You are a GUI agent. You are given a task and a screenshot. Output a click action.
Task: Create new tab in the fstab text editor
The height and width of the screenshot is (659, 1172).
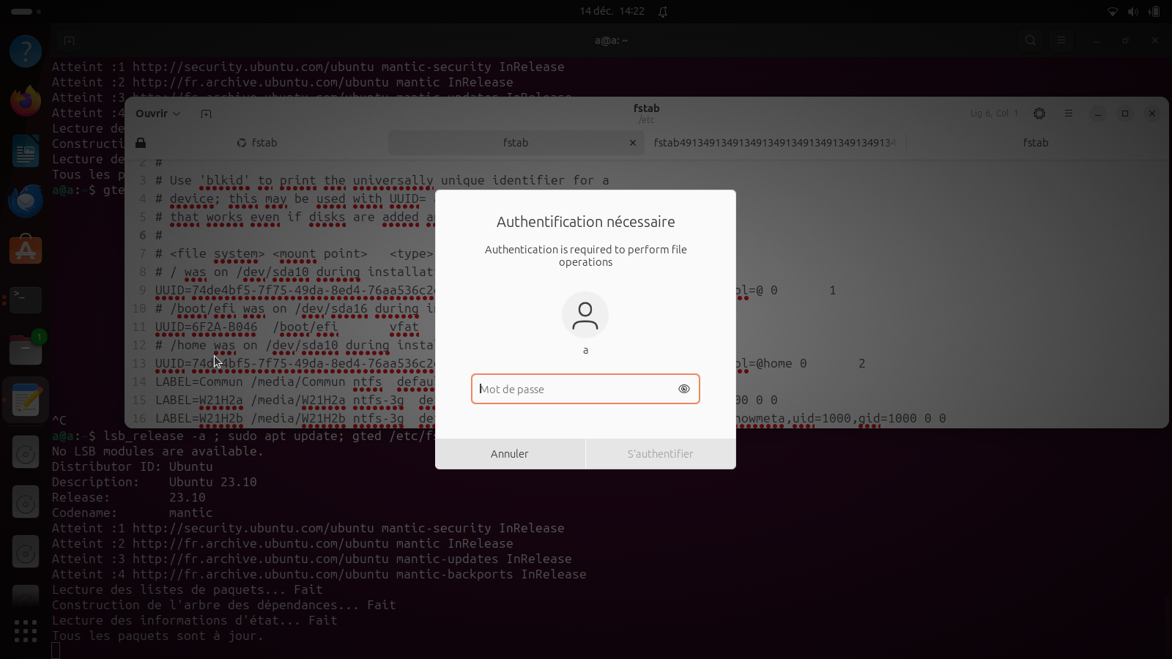tap(206, 113)
